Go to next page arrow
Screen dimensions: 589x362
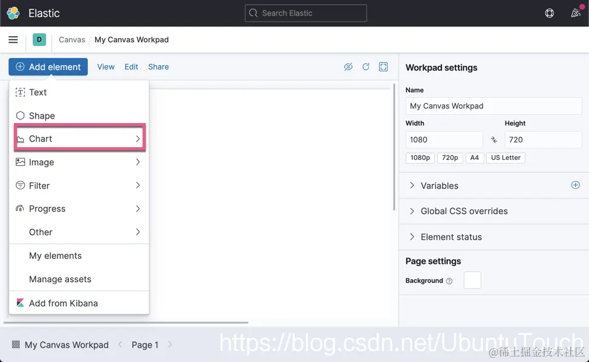click(170, 345)
